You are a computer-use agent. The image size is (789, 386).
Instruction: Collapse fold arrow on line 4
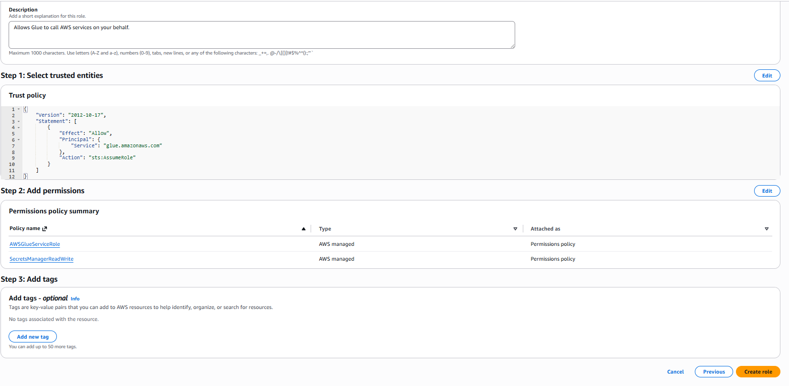click(x=19, y=128)
